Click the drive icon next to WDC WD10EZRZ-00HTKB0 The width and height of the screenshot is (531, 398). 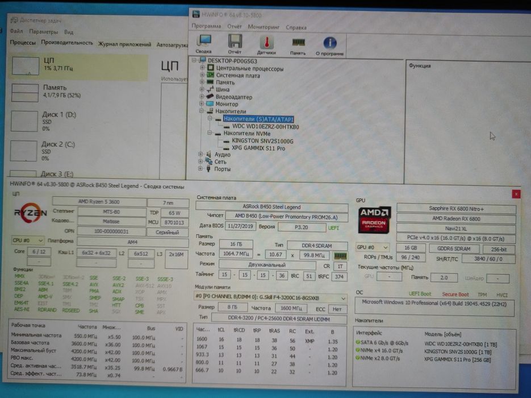pos(227,127)
